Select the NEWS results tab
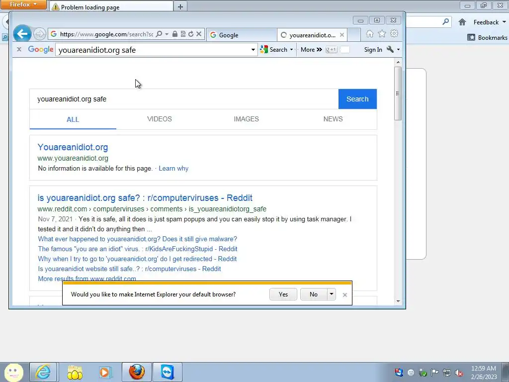This screenshot has height=382, width=509. pyautogui.click(x=333, y=119)
